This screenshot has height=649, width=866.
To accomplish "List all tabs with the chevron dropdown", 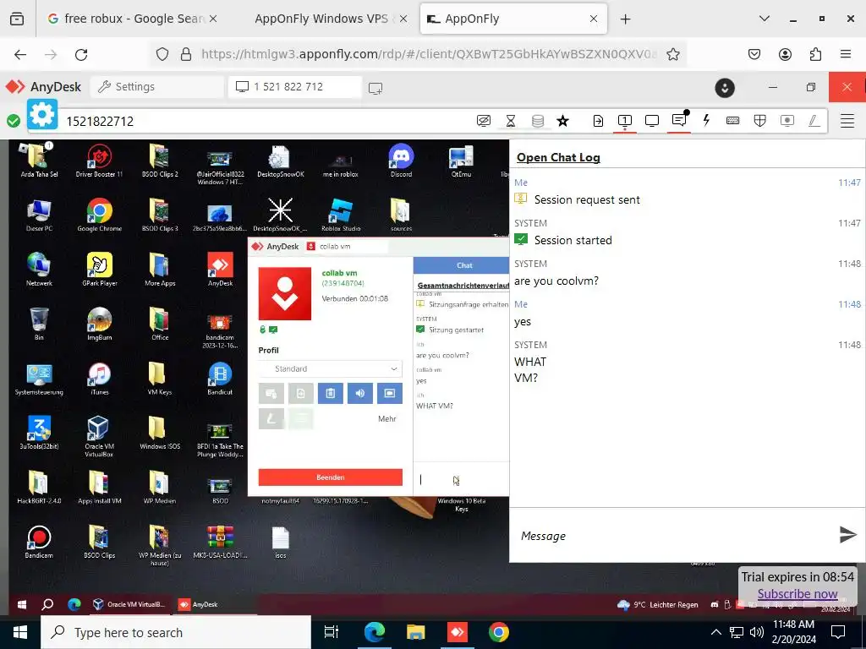I will (x=765, y=19).
